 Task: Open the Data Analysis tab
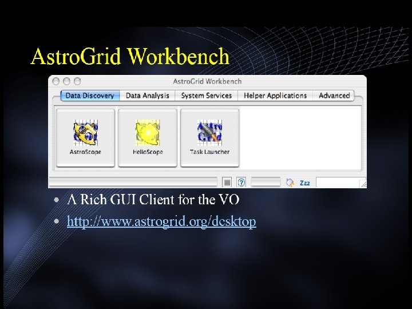[x=148, y=96]
